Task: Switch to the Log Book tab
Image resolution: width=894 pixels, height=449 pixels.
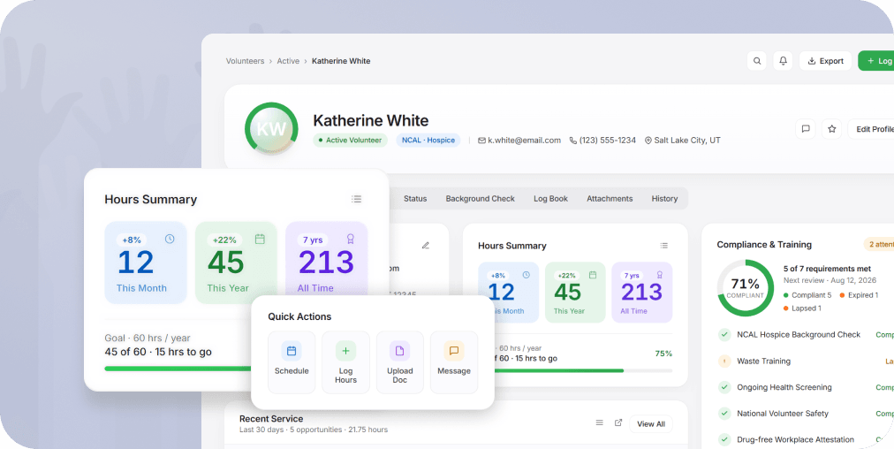Action: tap(550, 199)
